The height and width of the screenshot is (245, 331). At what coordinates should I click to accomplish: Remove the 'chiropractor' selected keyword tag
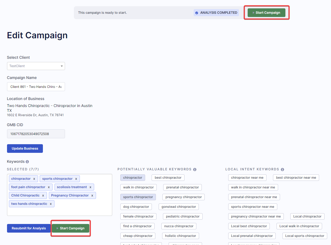coord(34,179)
